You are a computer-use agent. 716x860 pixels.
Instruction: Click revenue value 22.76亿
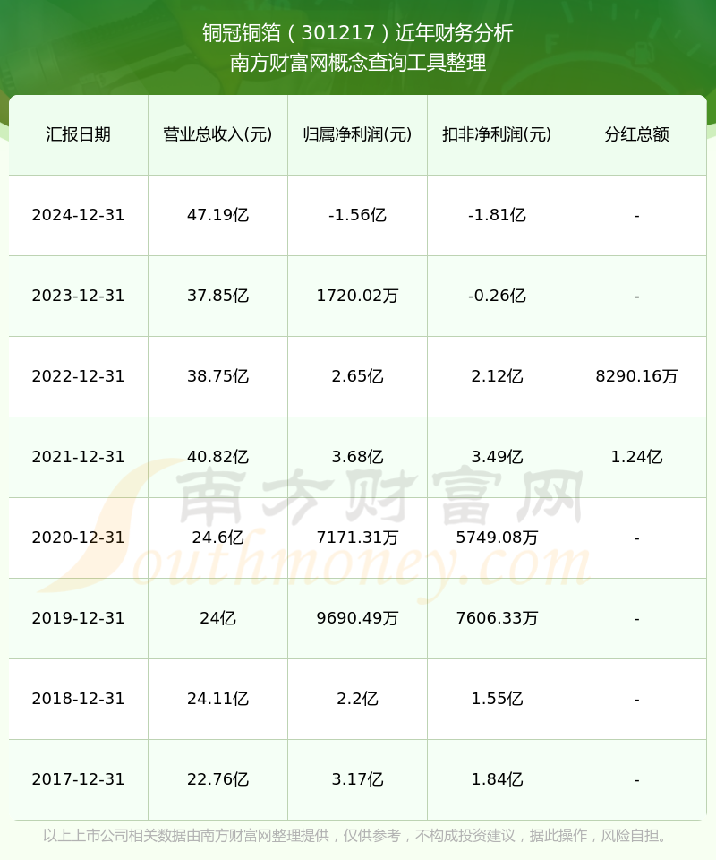point(218,779)
